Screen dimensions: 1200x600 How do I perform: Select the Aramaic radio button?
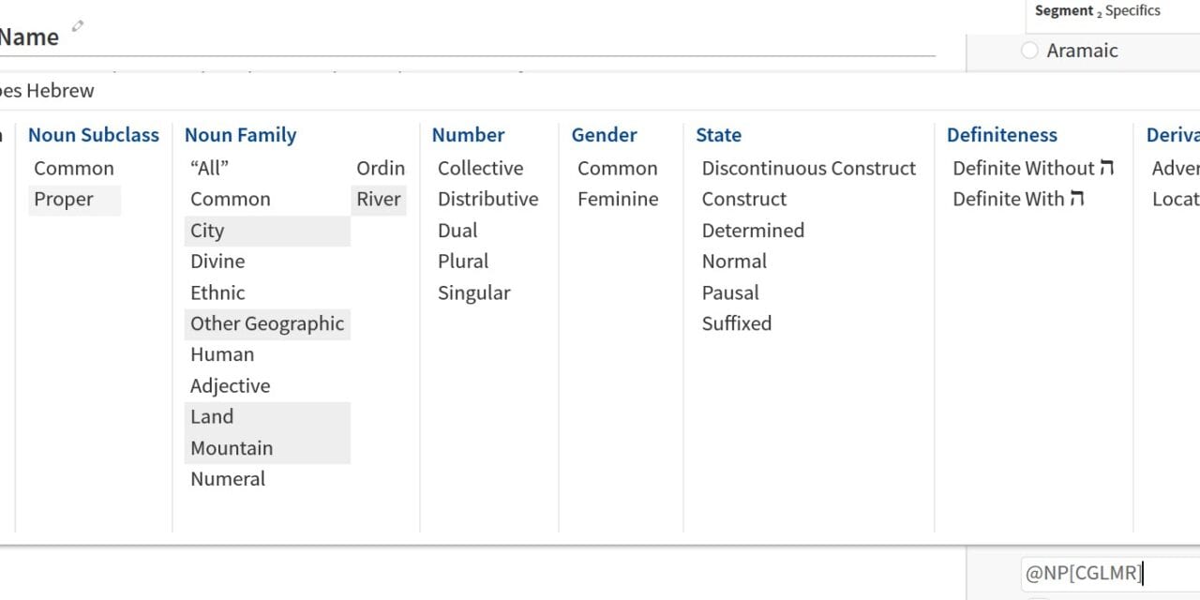[1029, 51]
